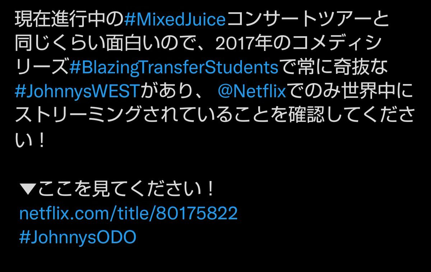Click the trailing い！ line

coord(31,140)
